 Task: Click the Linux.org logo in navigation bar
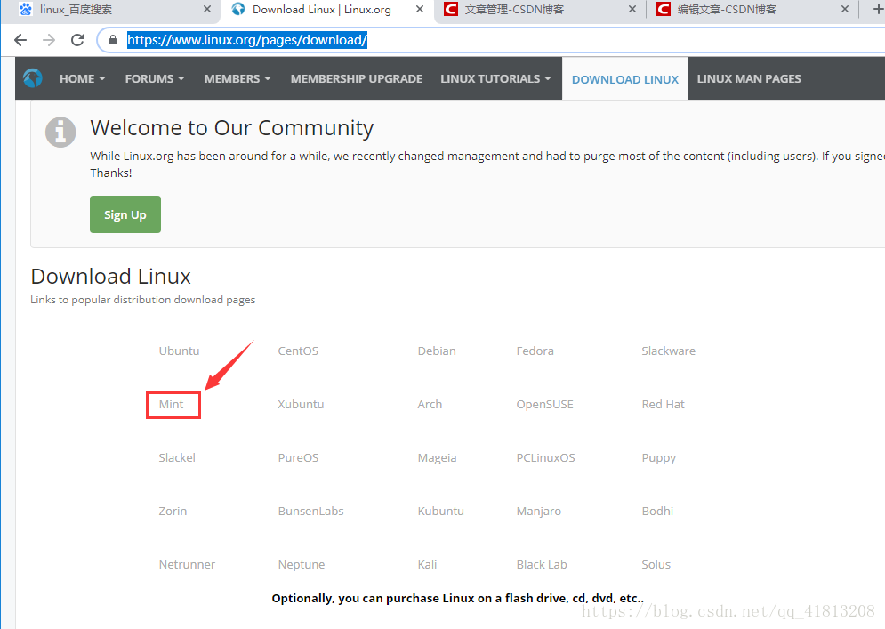coord(33,78)
